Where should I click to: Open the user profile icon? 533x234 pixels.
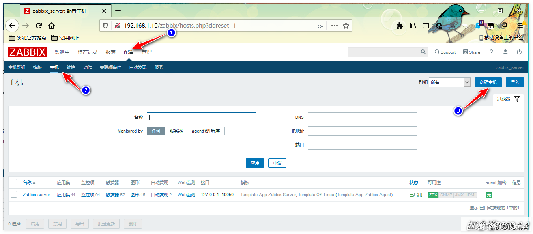[x=505, y=52]
